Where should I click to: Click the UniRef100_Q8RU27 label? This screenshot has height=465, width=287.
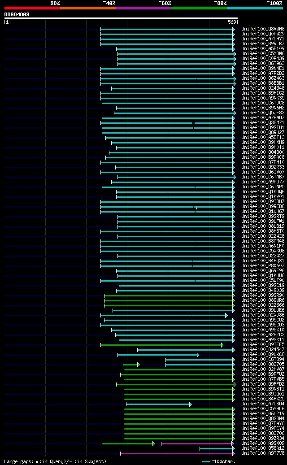263,133
